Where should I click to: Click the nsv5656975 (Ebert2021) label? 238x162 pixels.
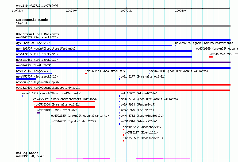point(136,110)
